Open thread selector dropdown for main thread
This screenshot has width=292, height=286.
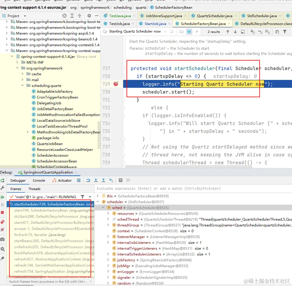pos(90,197)
